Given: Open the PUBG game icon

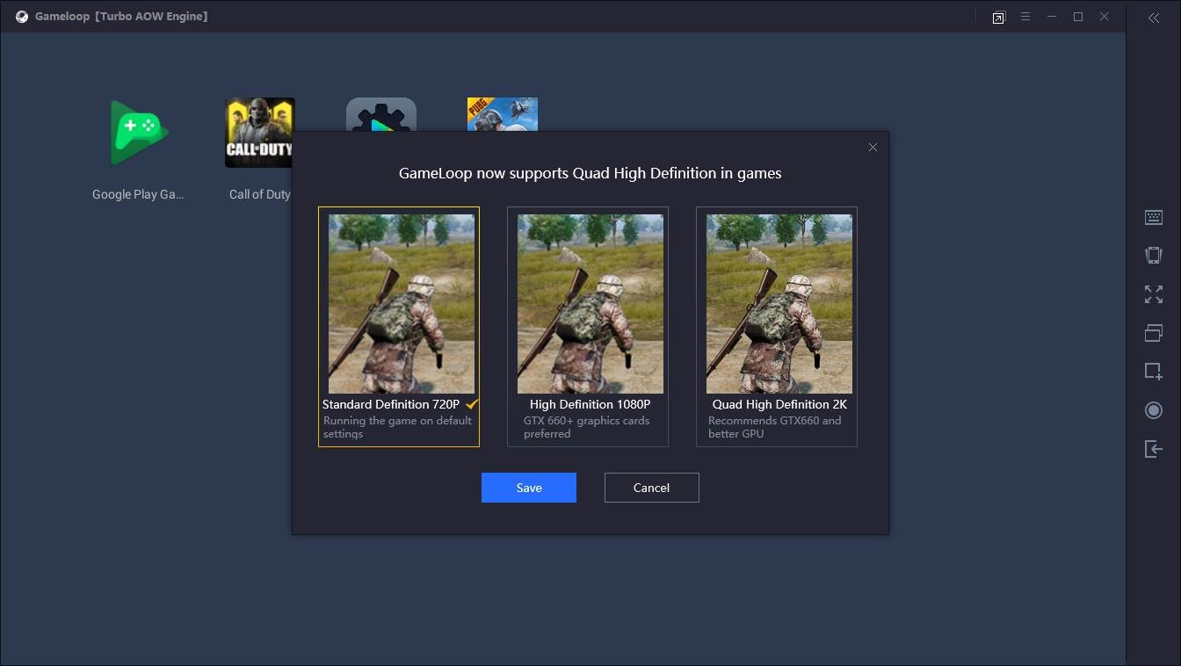Looking at the screenshot, I should point(503,114).
